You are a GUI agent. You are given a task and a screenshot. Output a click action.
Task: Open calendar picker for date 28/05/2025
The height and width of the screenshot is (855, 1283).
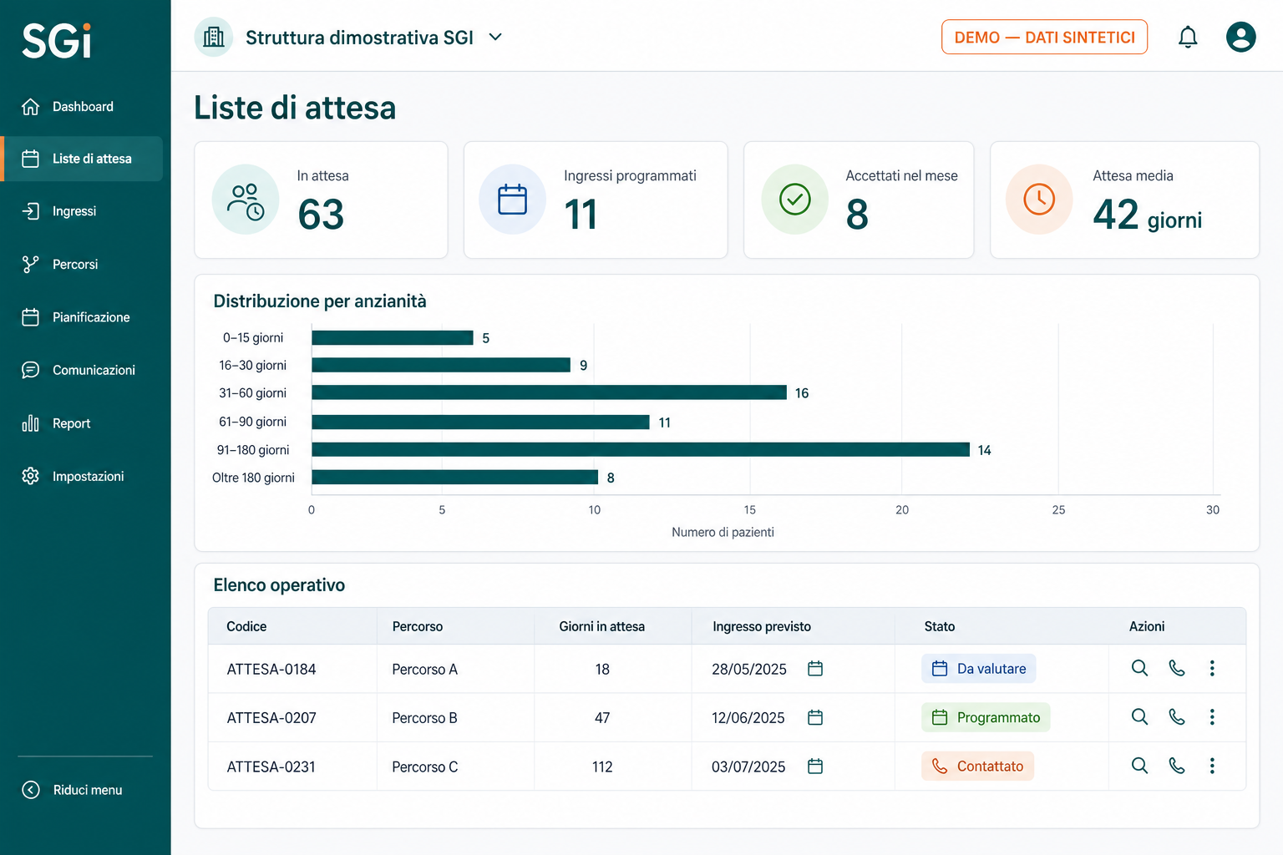[x=815, y=668]
